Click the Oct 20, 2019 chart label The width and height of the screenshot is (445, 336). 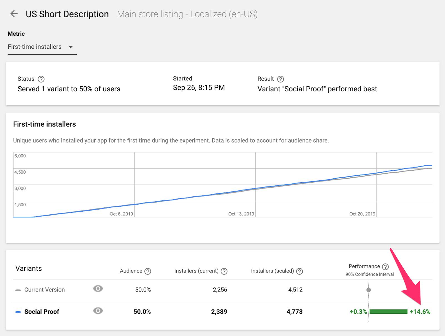[x=362, y=214]
